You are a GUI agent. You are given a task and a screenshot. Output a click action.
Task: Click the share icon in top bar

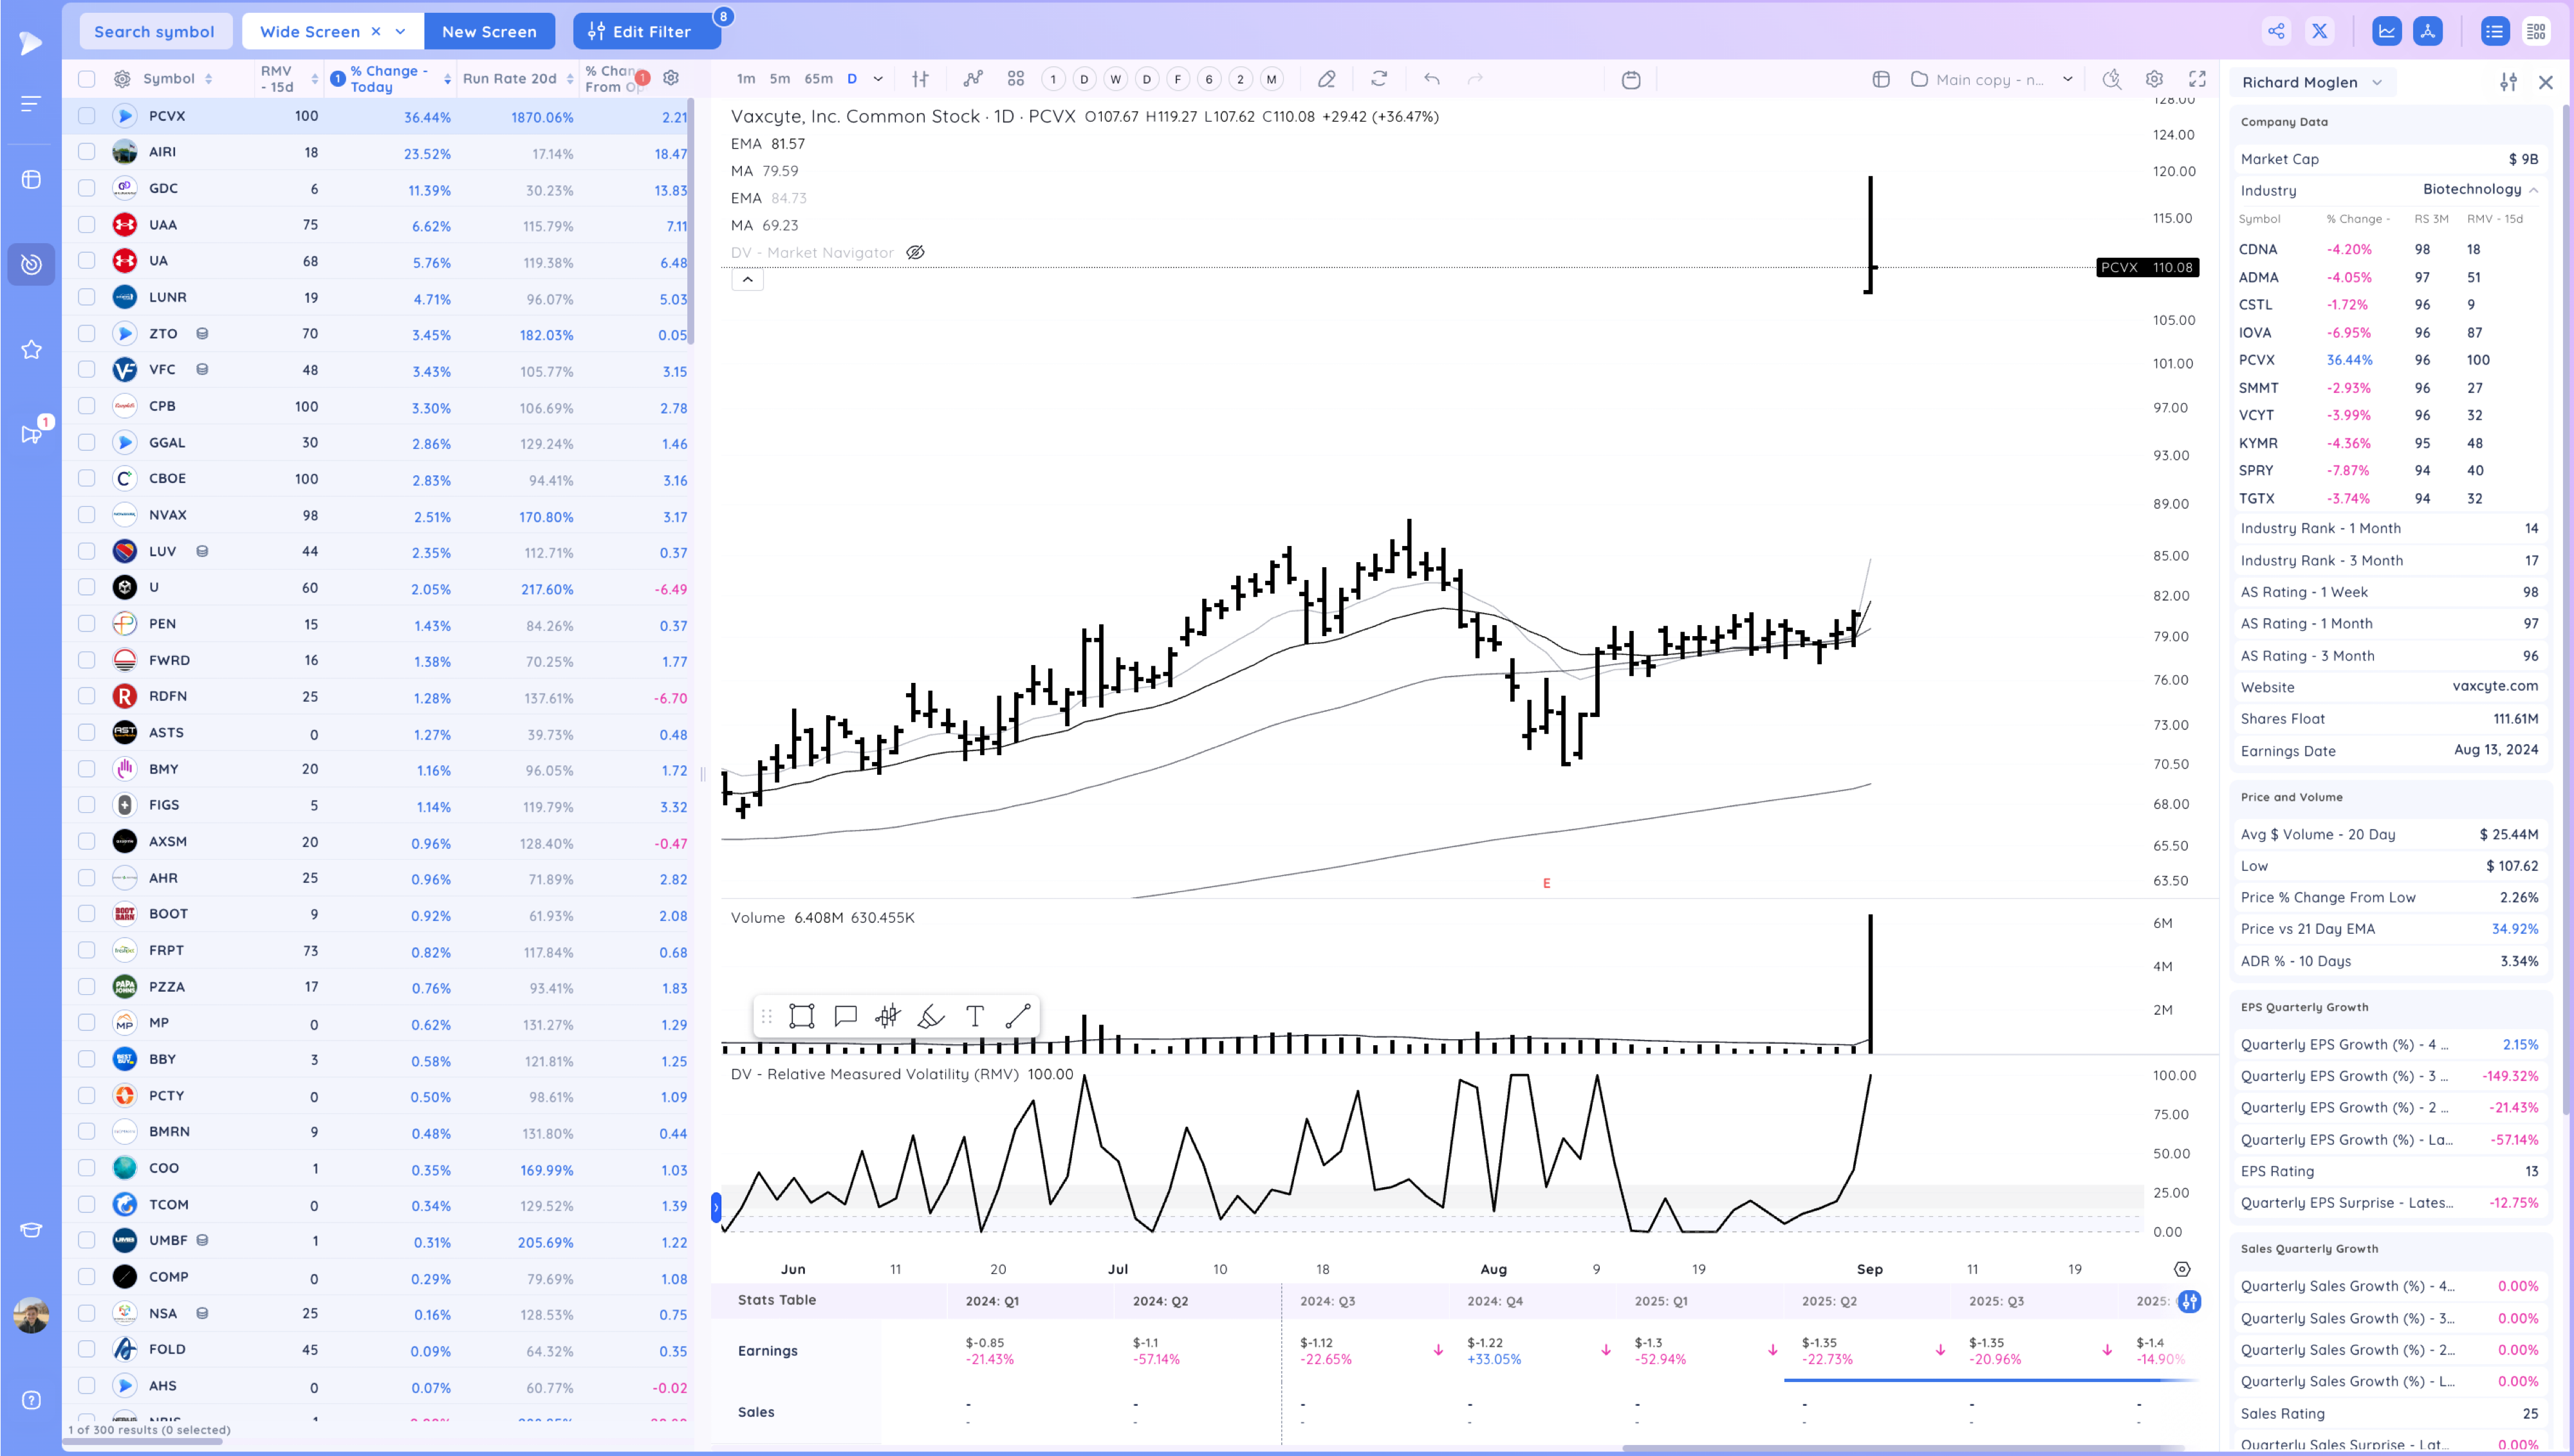click(x=2276, y=31)
